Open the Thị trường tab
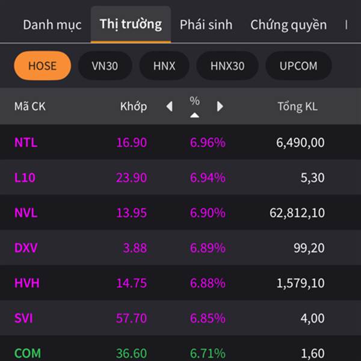Screen dimensions: 361x361 [131, 25]
